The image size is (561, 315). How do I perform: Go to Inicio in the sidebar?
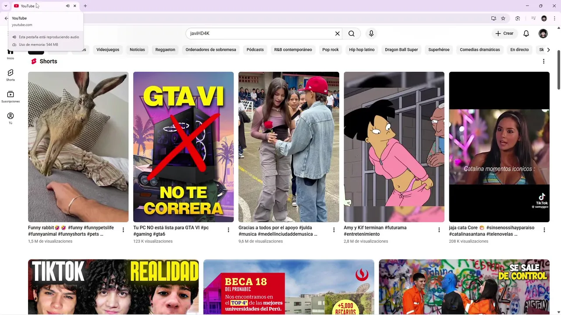(x=10, y=54)
